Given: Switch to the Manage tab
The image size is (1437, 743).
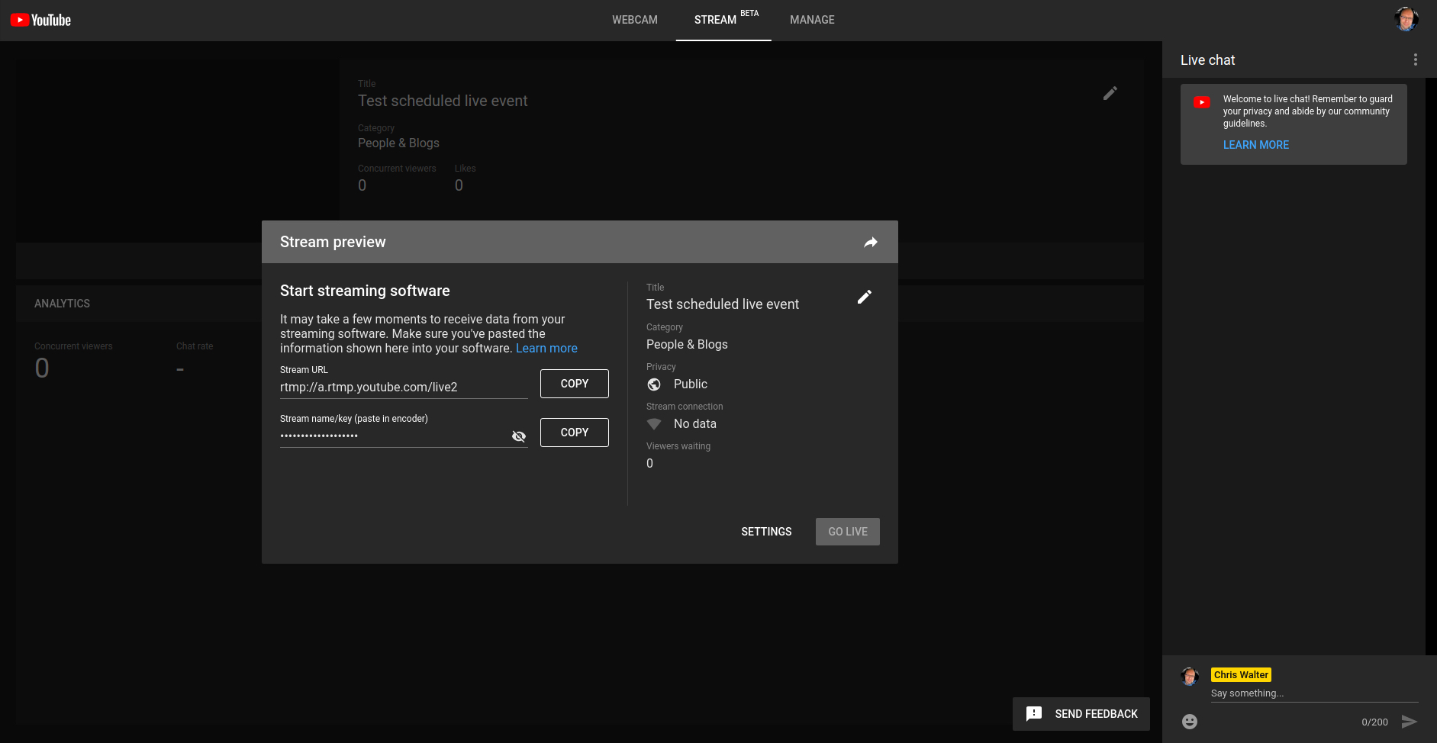Looking at the screenshot, I should click(x=812, y=20).
